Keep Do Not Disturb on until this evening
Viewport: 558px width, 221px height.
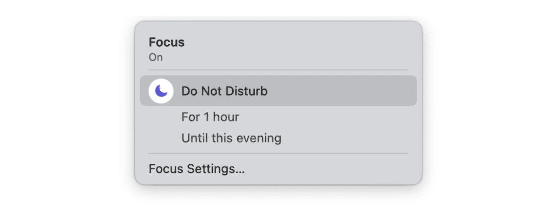(x=231, y=138)
